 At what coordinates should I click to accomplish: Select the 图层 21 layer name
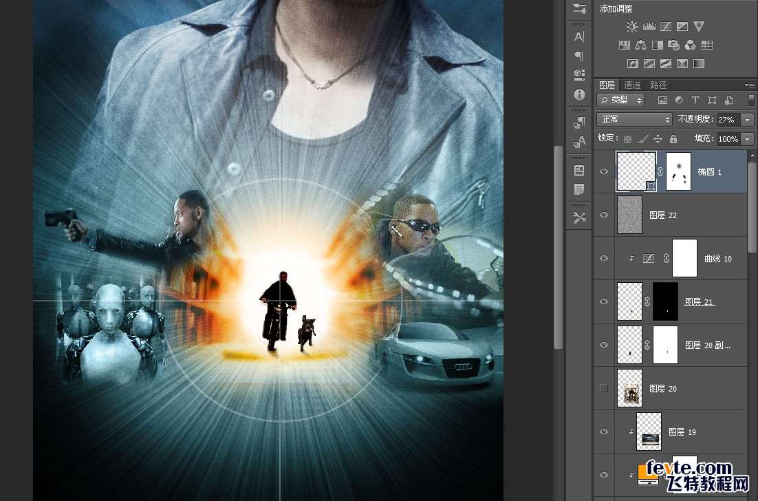coord(699,301)
